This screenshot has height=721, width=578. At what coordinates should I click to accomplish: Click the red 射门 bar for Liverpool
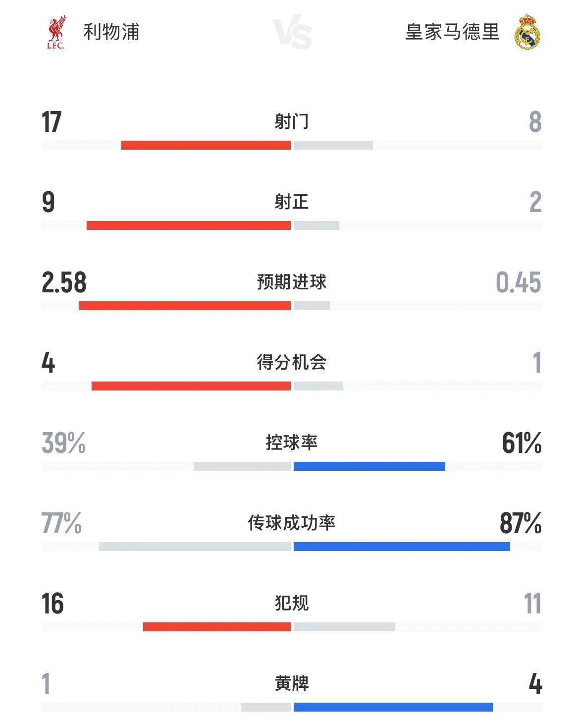206,145
